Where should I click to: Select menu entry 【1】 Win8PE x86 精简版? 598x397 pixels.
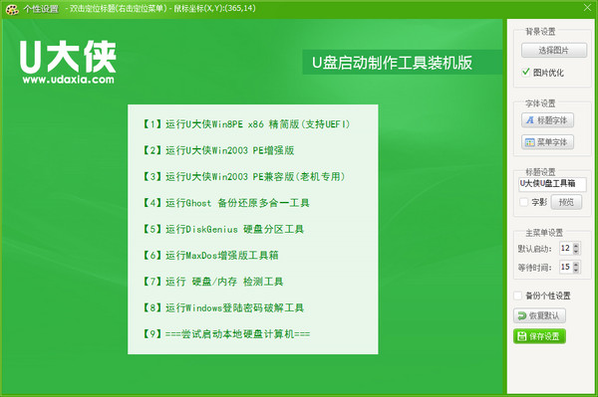pyautogui.click(x=245, y=124)
